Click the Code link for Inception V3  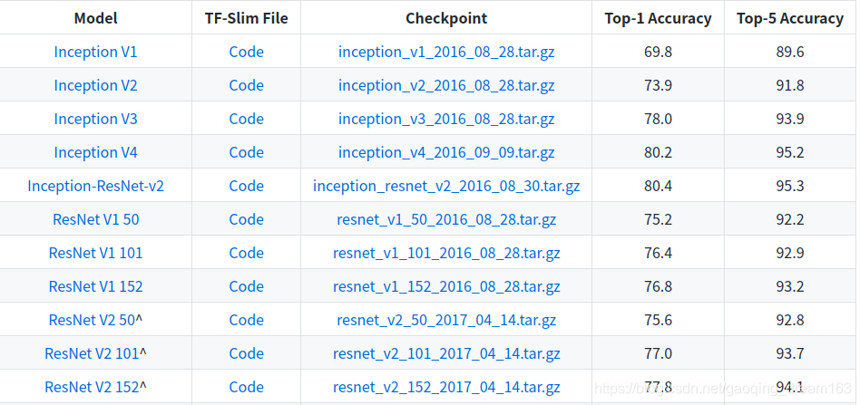click(x=246, y=119)
